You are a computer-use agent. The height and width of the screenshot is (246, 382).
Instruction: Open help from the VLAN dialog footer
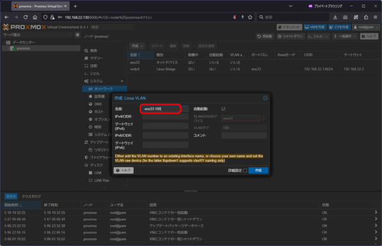point(124,170)
